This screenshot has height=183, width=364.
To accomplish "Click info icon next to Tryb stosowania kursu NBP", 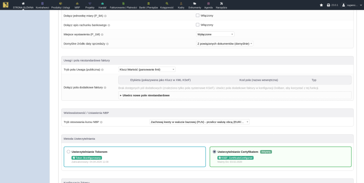I will 101,122.
